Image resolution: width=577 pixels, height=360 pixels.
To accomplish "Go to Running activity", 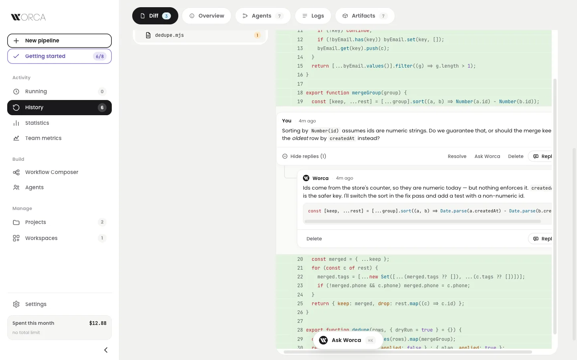I will 59,92.
